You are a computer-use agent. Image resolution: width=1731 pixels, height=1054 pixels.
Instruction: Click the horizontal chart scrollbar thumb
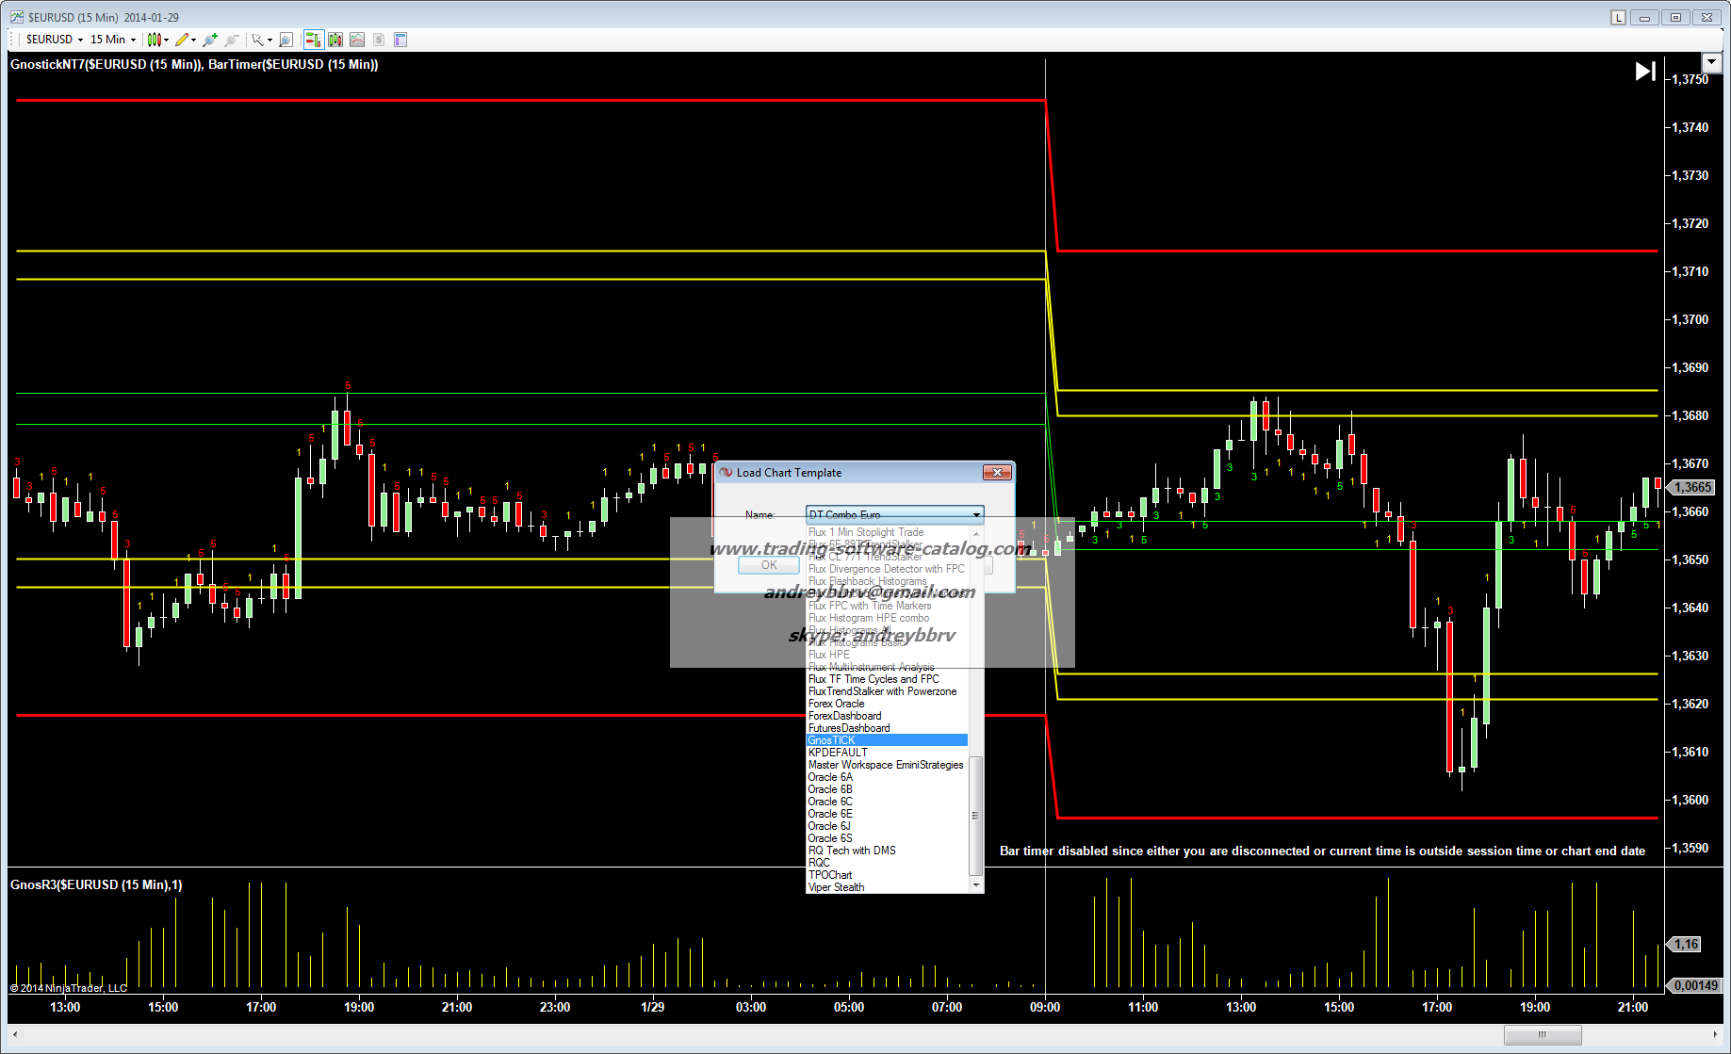(1542, 1034)
